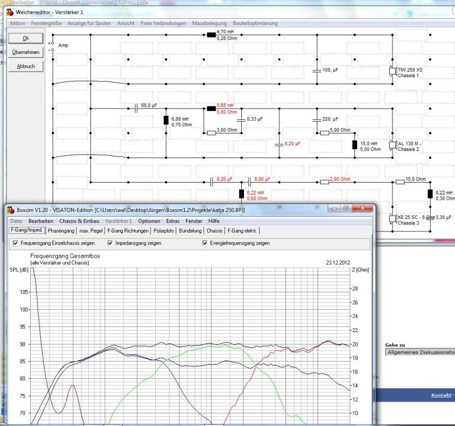Open Chassis & Einbau menu
The width and height of the screenshot is (455, 426).
(x=79, y=221)
